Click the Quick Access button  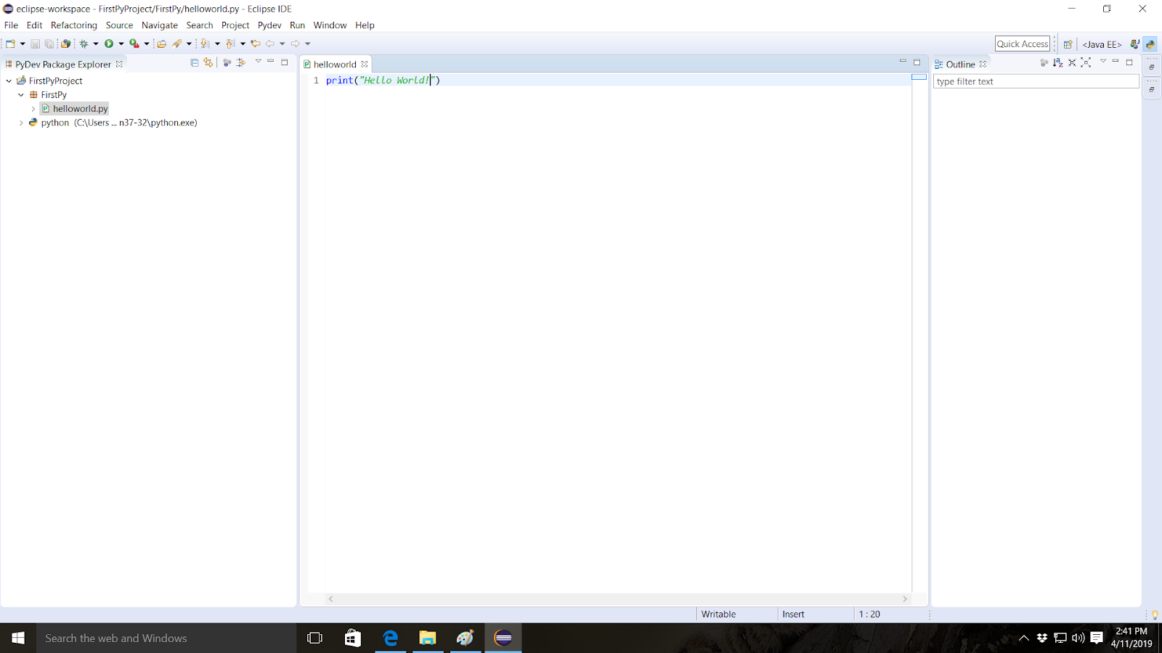click(x=1022, y=43)
